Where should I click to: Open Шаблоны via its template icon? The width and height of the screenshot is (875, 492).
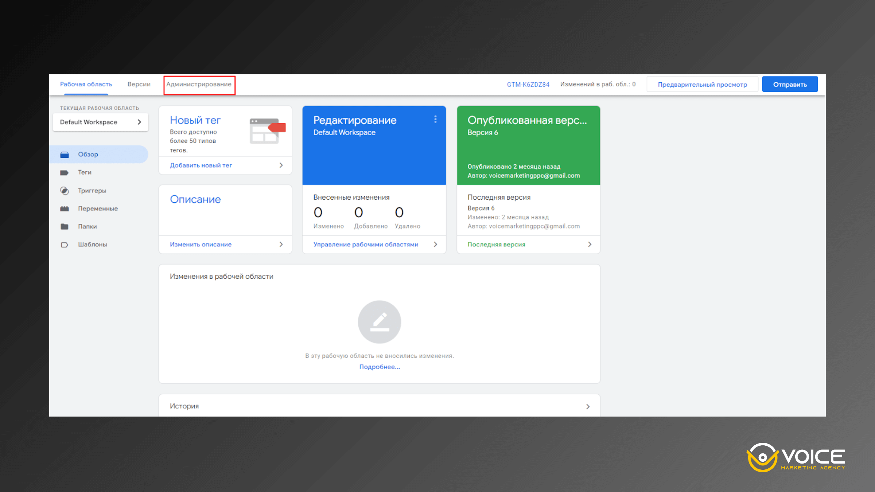pyautogui.click(x=65, y=244)
